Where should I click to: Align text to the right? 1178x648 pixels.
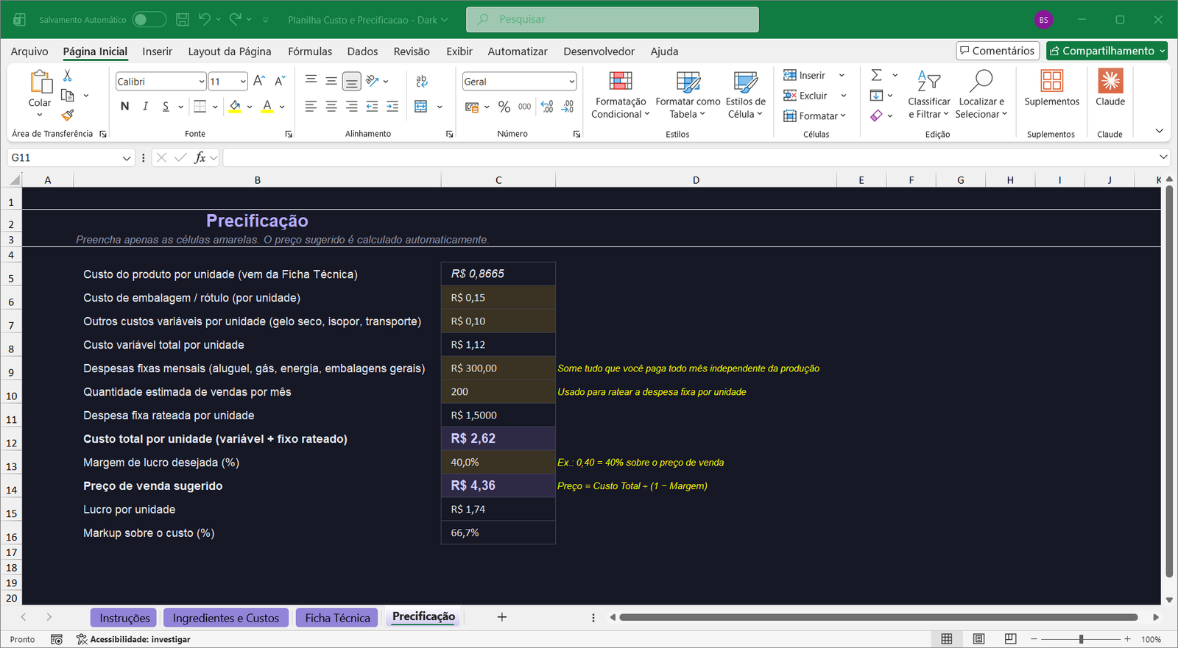point(352,107)
